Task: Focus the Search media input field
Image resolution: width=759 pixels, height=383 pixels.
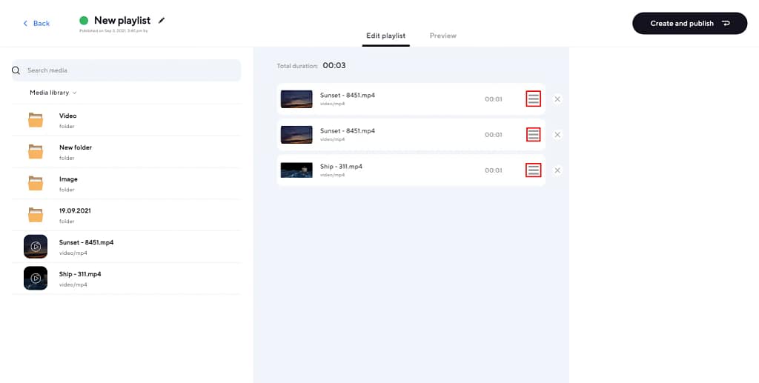Action: click(130, 70)
